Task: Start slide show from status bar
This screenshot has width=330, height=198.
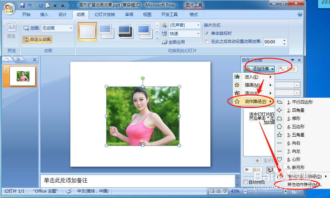Action: [225, 191]
